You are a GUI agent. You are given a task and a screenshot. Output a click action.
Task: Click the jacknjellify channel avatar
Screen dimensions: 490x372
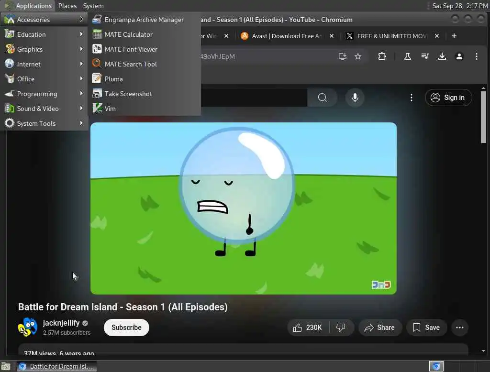tap(27, 328)
